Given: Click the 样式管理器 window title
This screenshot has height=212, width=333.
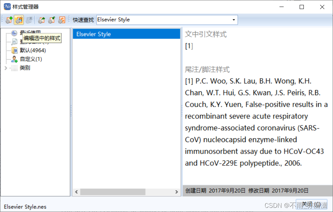Looking at the screenshot, I should [25, 7].
